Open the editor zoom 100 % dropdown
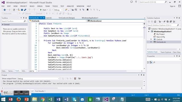The width and height of the screenshot is (182, 102). point(33,71)
